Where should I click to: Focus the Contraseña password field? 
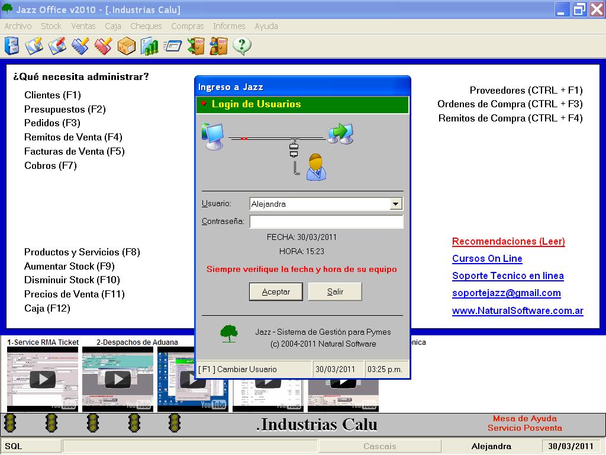coord(326,222)
